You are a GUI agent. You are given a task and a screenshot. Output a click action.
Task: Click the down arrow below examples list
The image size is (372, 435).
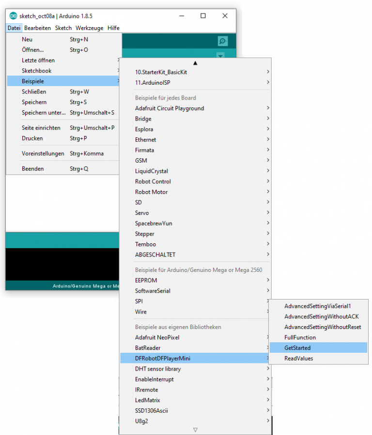pos(195,430)
